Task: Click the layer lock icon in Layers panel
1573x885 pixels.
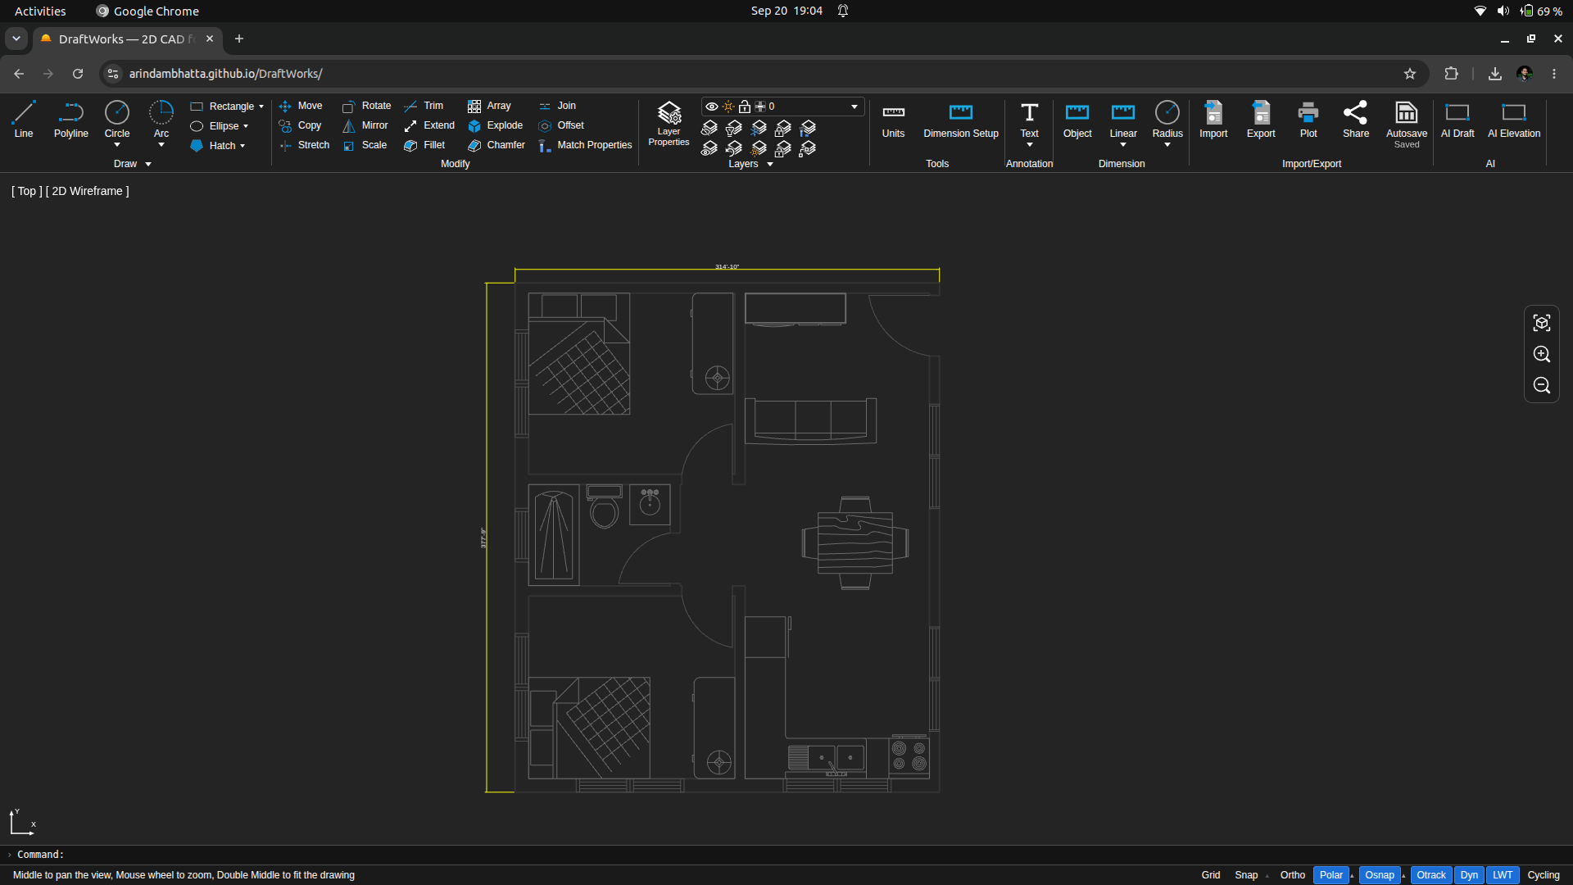Action: coord(783,128)
